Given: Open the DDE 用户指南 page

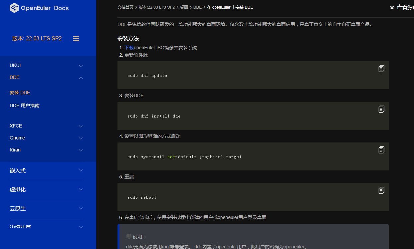Looking at the screenshot, I should pos(25,106).
